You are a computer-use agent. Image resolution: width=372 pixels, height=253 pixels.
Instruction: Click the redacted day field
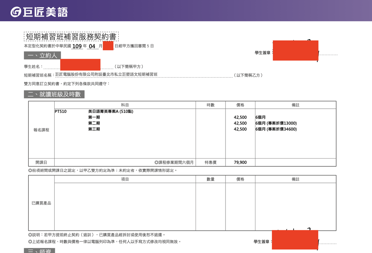coord(108,46)
